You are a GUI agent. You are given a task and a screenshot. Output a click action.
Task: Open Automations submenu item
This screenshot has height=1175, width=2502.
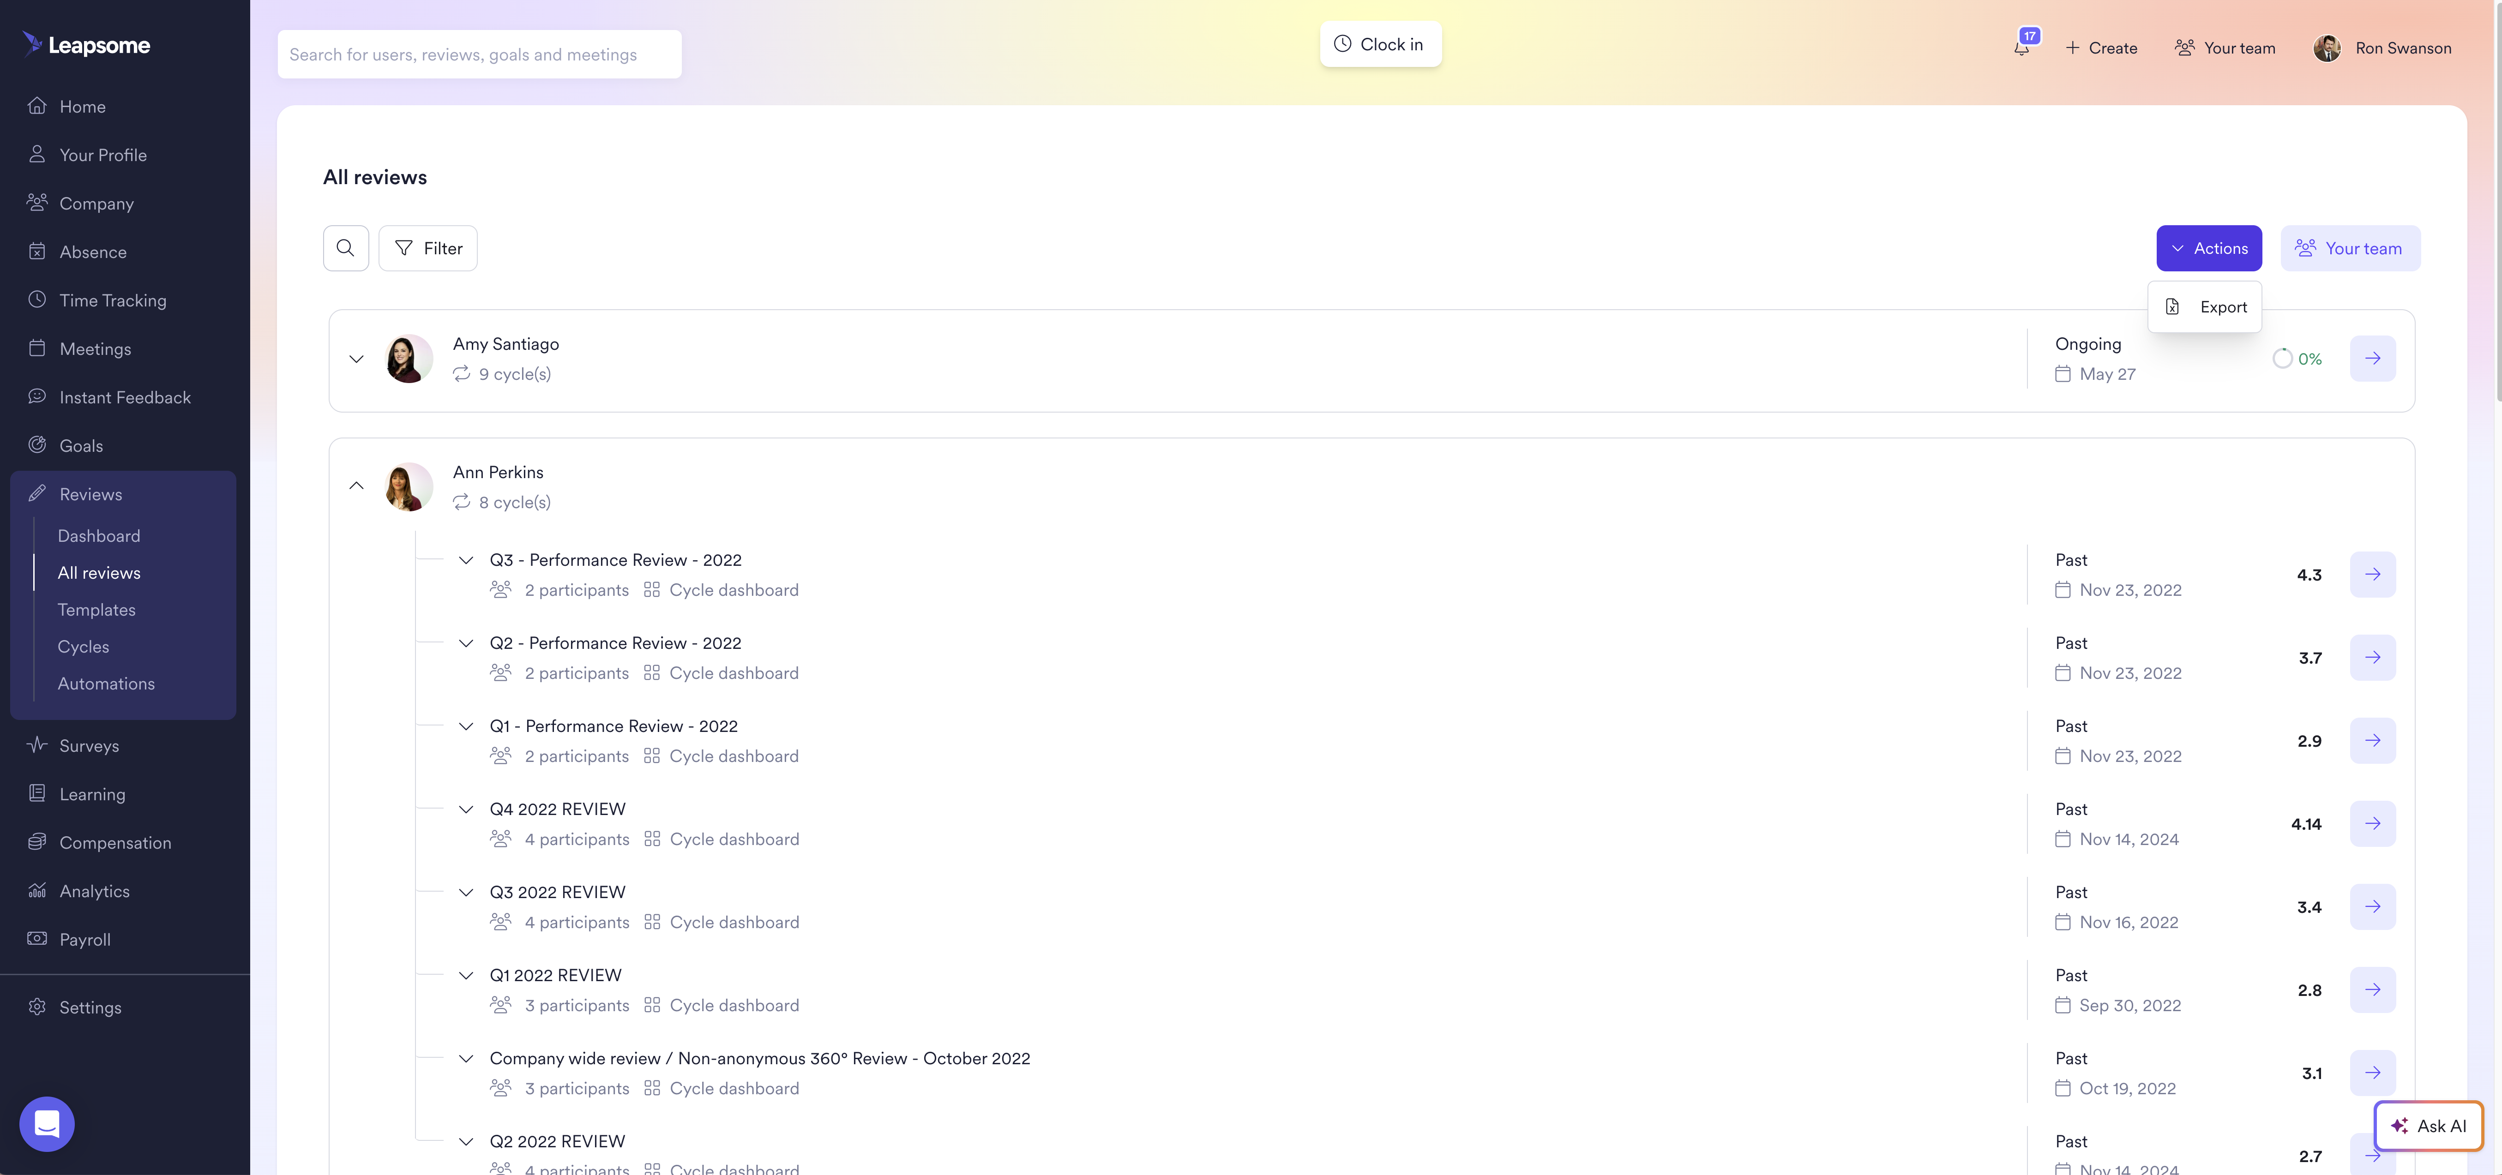pos(106,683)
